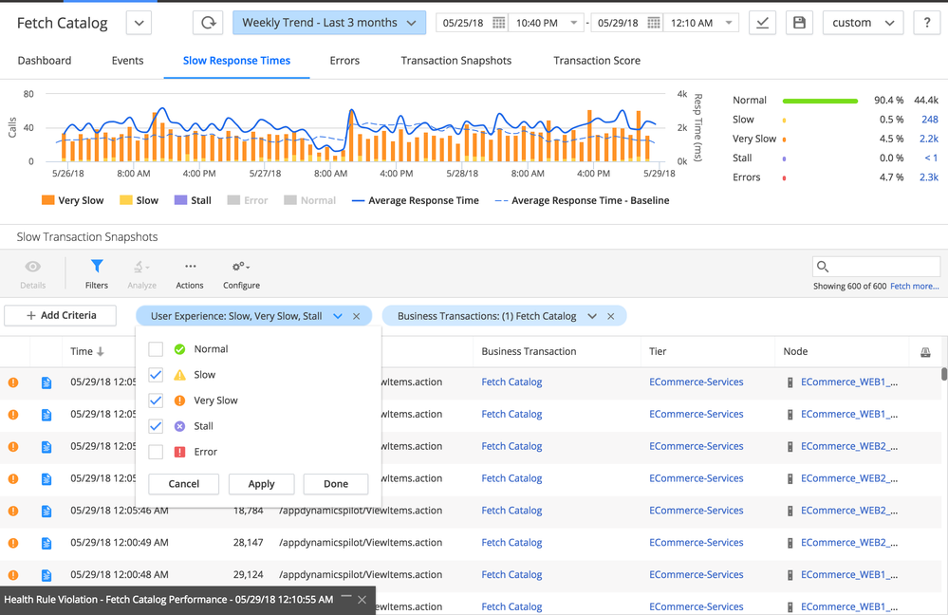Click the snapshot document icon for 12:05:46 AM row
The width and height of the screenshot is (948, 615).
[46, 511]
